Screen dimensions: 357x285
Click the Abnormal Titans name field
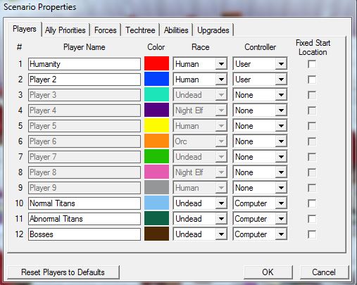84,219
